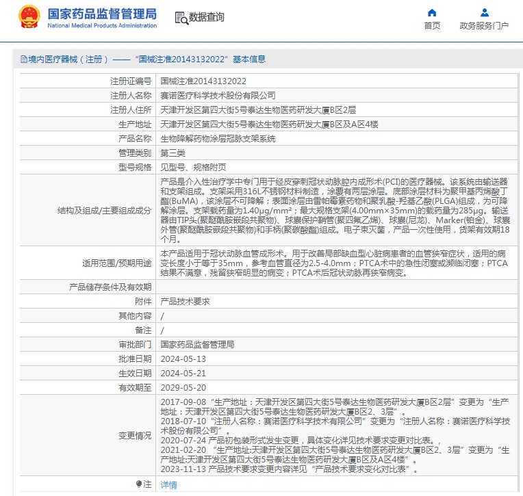The image size is (523, 496).
Task: Click the 产品储存条件及有效期 label
Action: [x=110, y=287]
